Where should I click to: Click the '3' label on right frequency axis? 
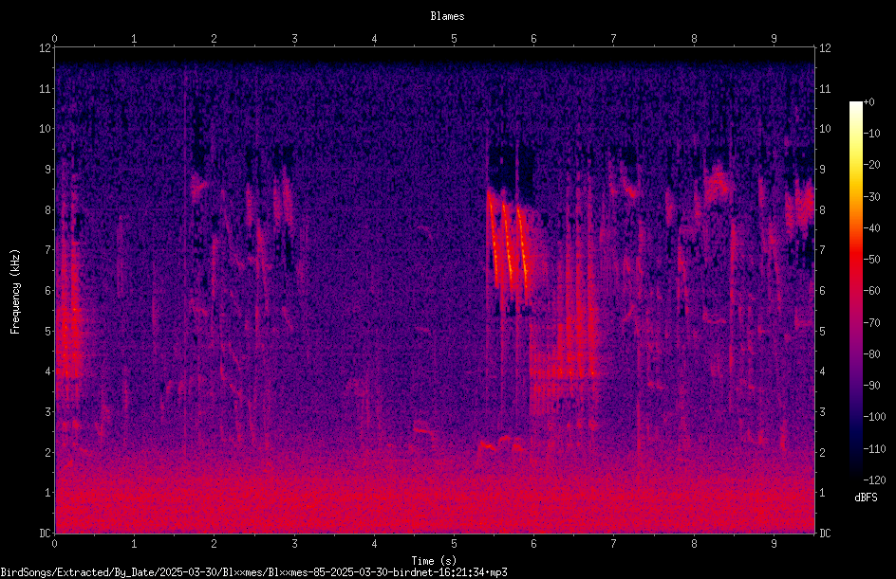click(823, 412)
